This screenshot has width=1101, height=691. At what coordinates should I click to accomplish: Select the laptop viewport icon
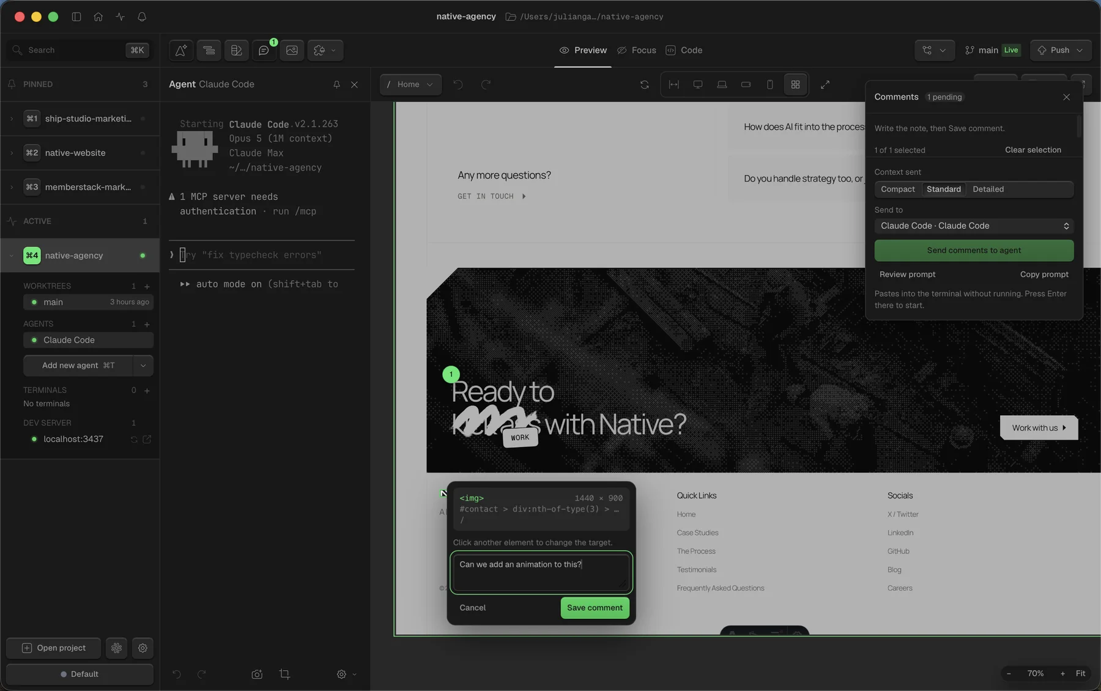tap(722, 84)
